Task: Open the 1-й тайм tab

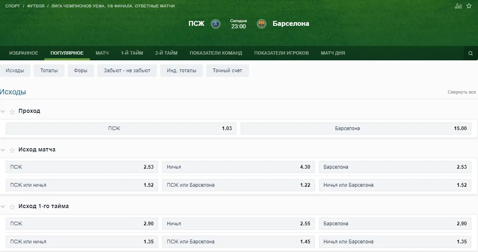Action: tap(132, 53)
